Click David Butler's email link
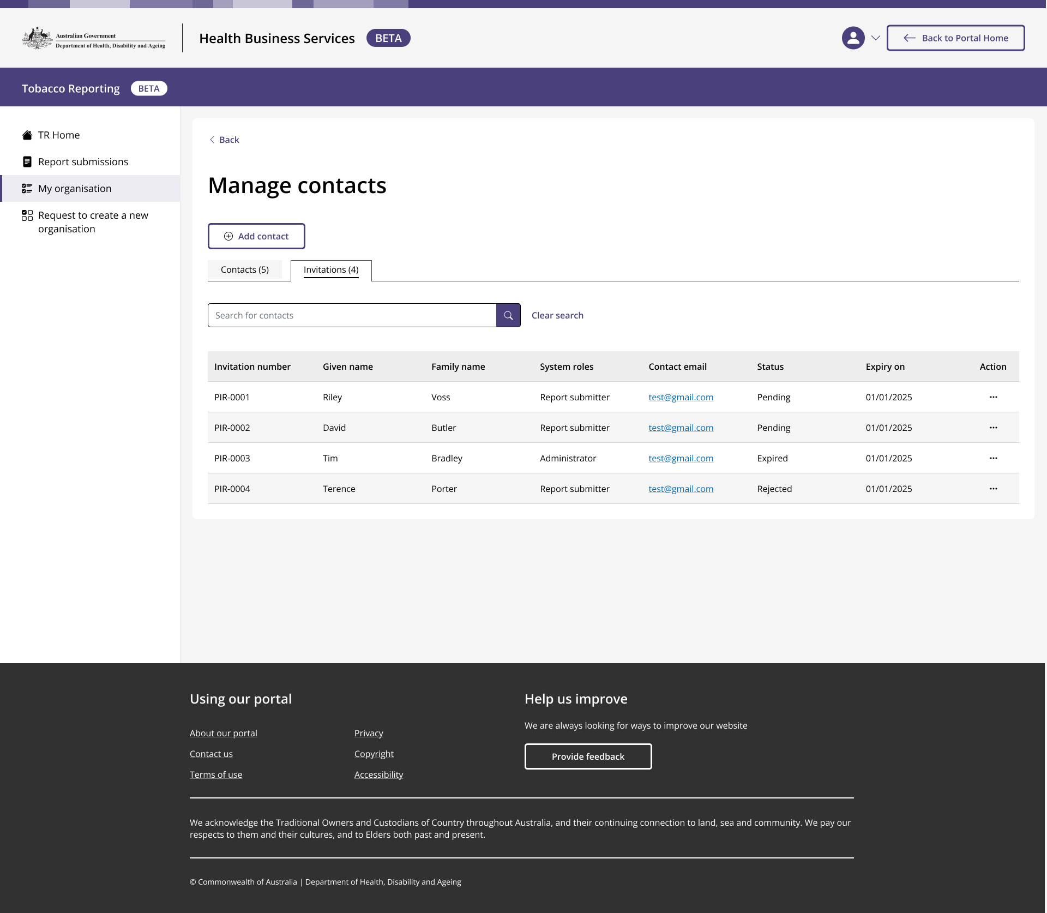This screenshot has height=913, width=1047. point(681,428)
